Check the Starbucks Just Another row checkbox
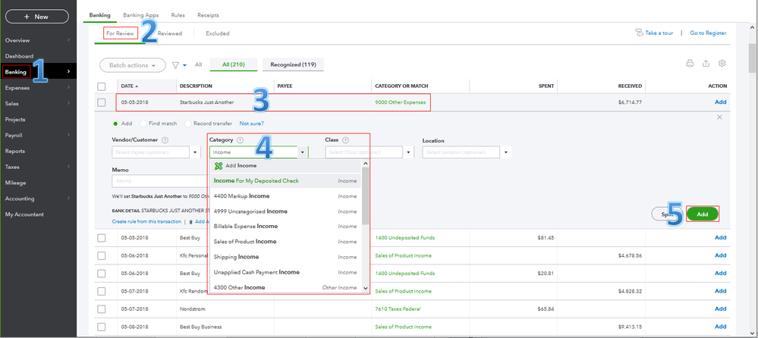The width and height of the screenshot is (758, 338). (x=102, y=102)
